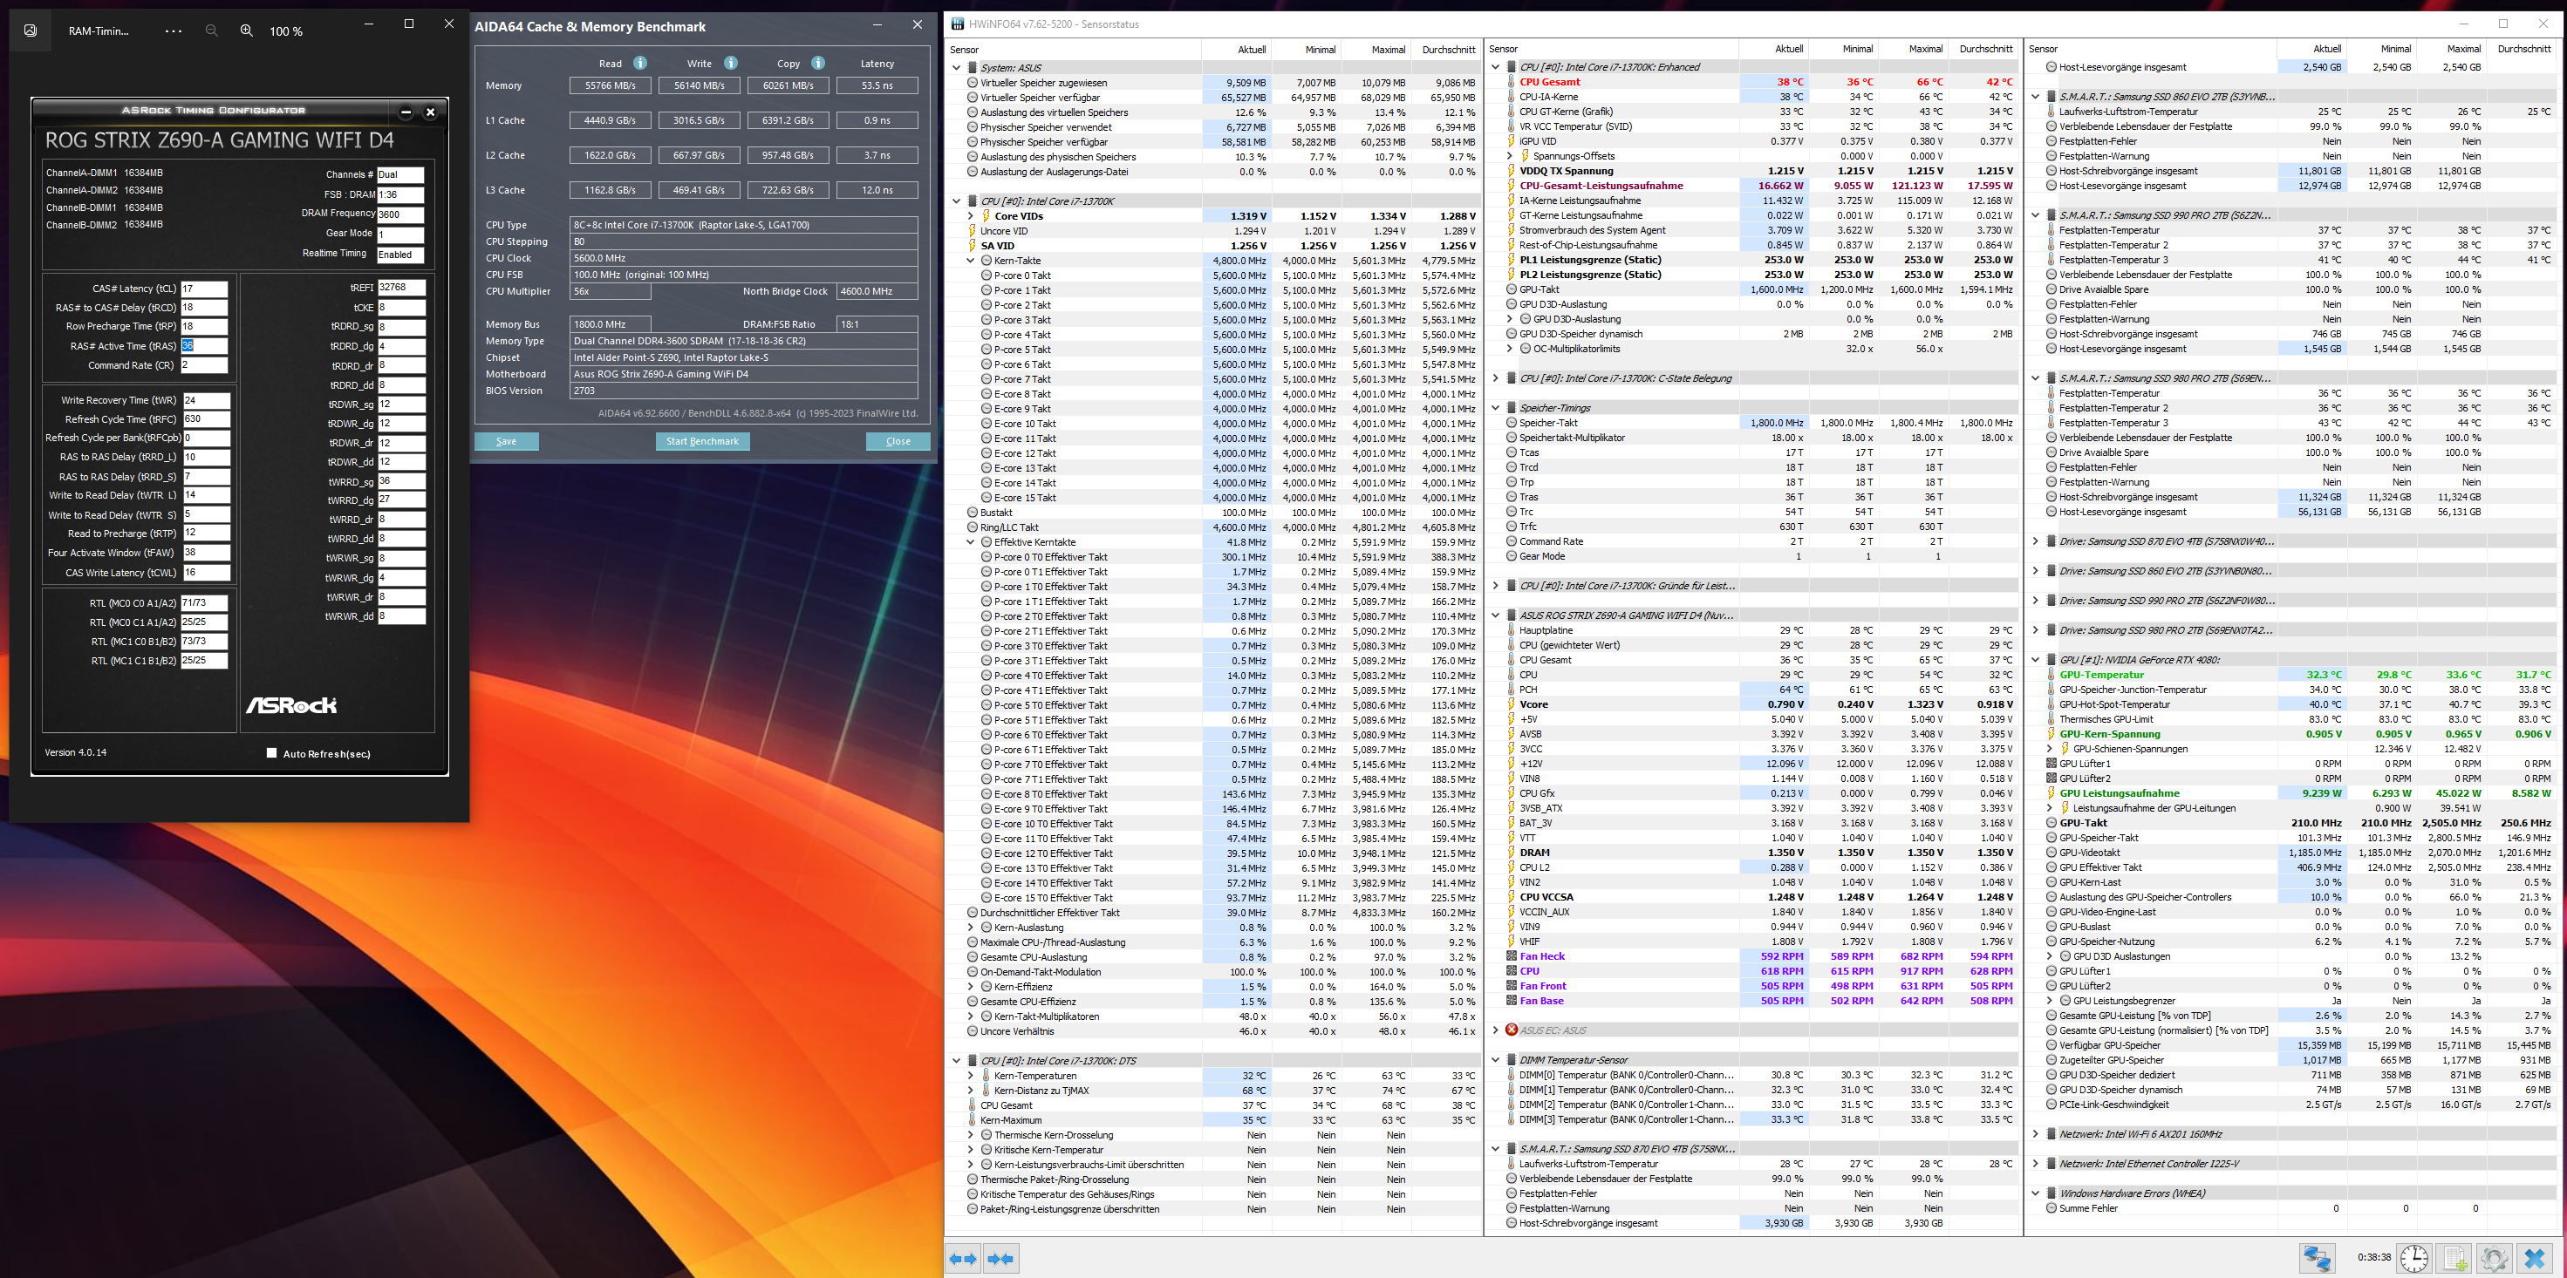The width and height of the screenshot is (2567, 1278).
Task: Collapse the Speicher-Timings section
Action: point(1495,407)
